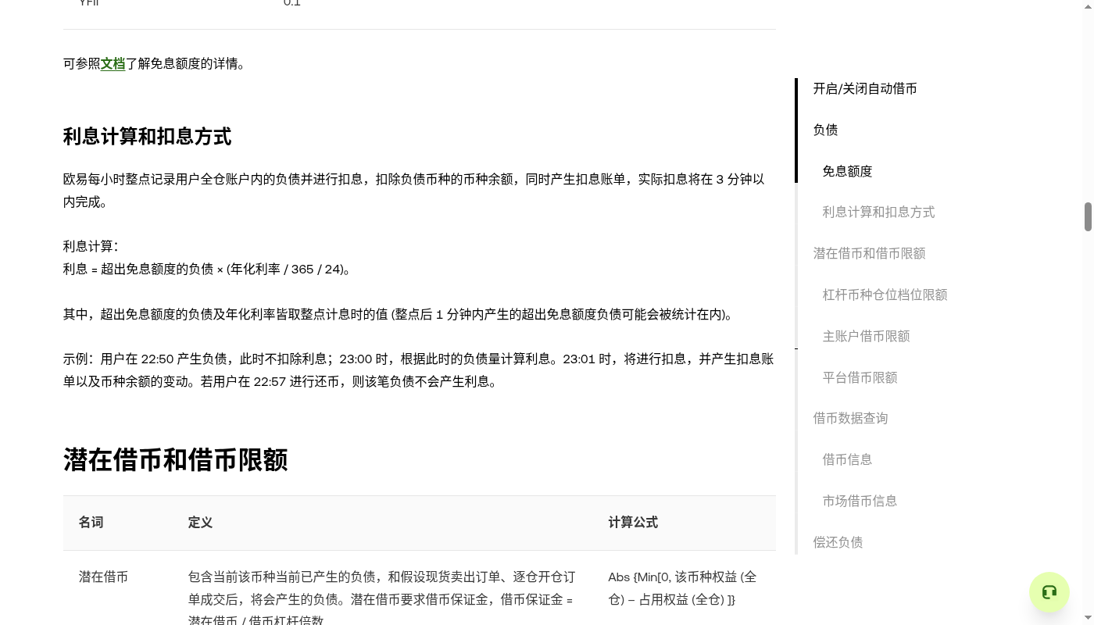
Task: Select 免息额度 in the sidebar
Action: tap(847, 171)
